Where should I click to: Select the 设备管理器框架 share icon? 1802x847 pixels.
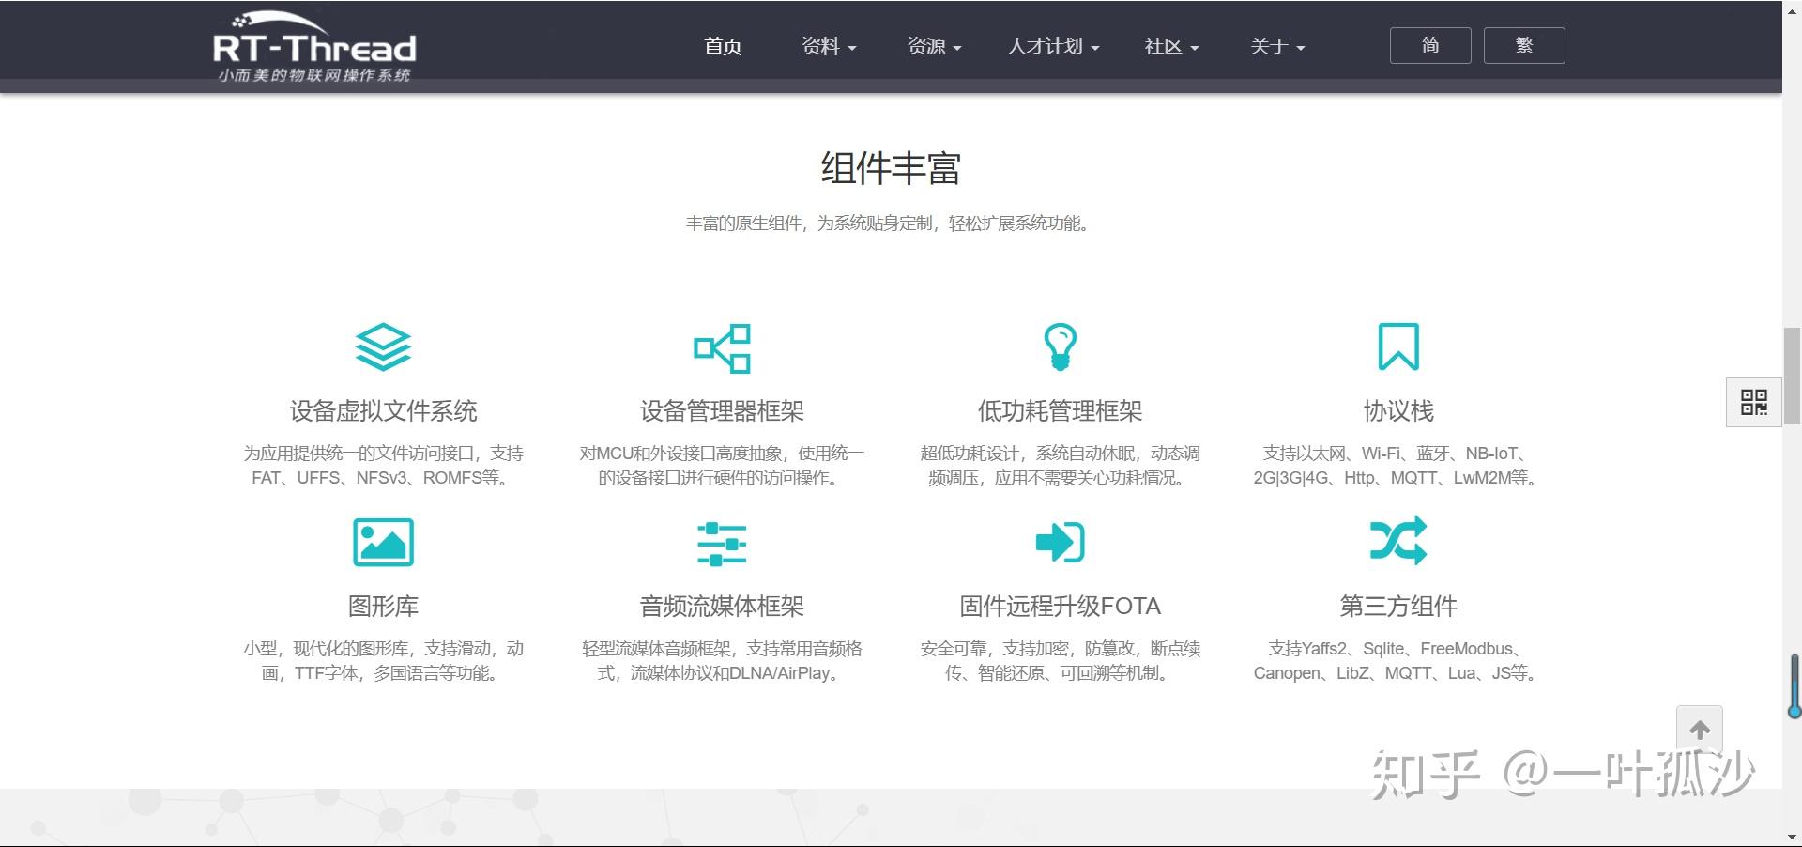pyautogui.click(x=722, y=348)
